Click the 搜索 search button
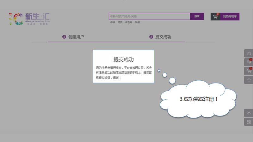 pos(197,16)
